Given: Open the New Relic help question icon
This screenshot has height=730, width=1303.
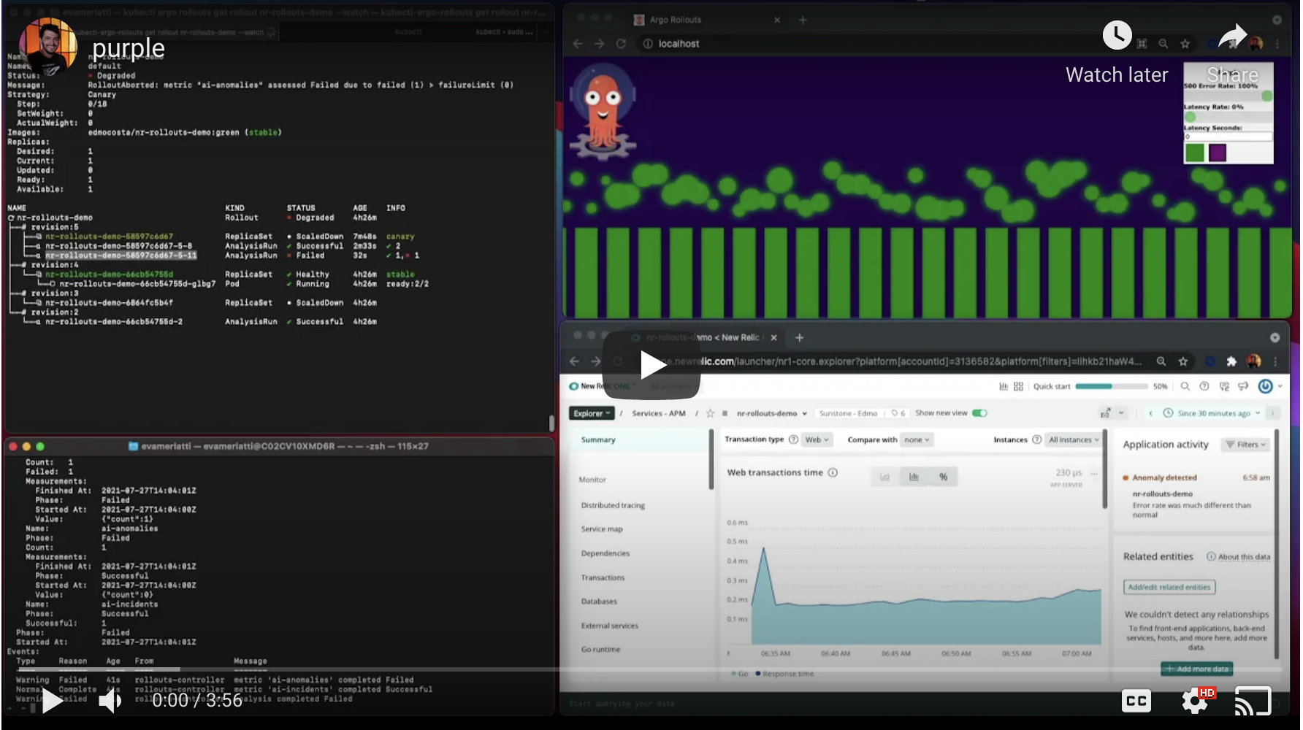Looking at the screenshot, I should (1204, 386).
